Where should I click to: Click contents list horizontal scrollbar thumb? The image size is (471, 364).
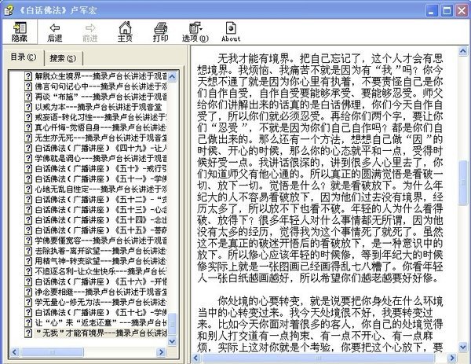52,351
